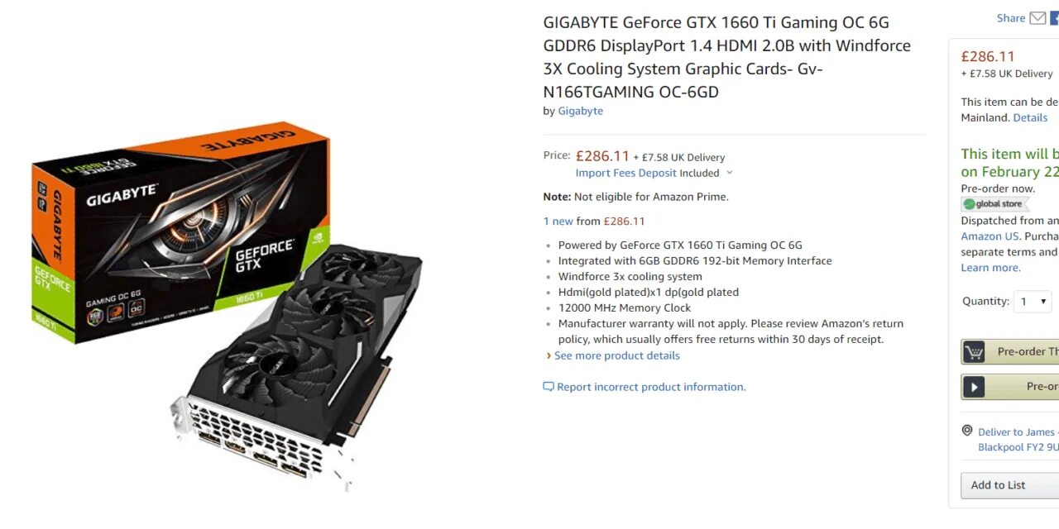Open the delivery Details link
Image resolution: width=1059 pixels, height=529 pixels.
tap(1031, 117)
